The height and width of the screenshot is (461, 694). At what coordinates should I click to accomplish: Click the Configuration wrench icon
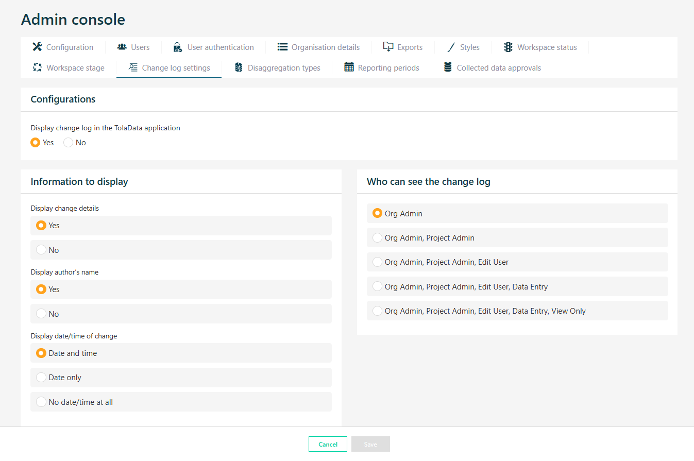tap(37, 47)
